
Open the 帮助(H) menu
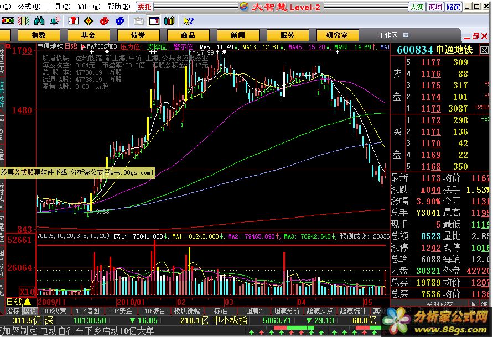119,6
